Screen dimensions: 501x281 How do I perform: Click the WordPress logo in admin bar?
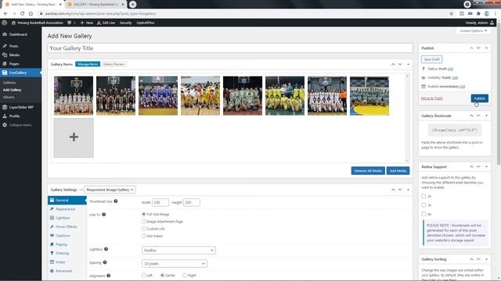coord(5,23)
